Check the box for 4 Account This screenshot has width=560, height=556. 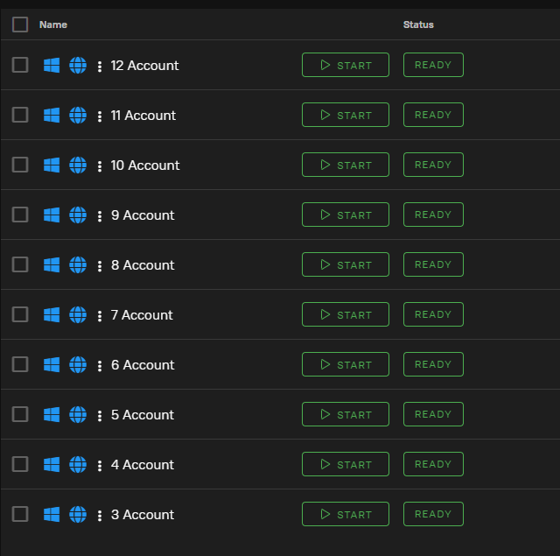tap(20, 465)
